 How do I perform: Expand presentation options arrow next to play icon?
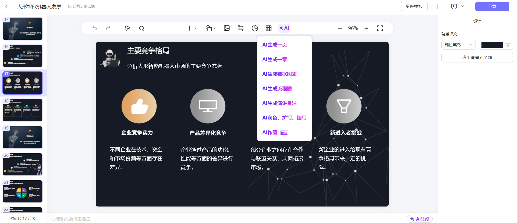pos(463,6)
